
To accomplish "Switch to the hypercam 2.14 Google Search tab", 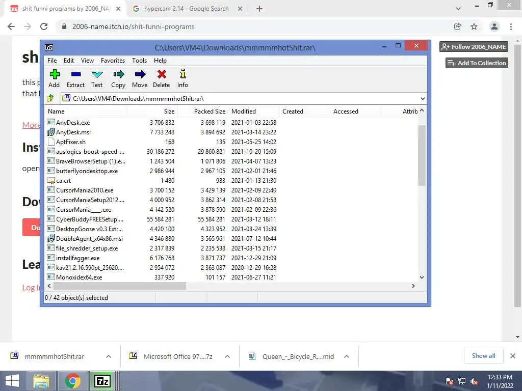I will (187, 9).
